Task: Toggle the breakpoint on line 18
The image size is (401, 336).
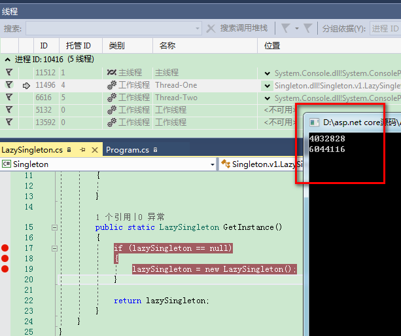Action: click(5, 259)
